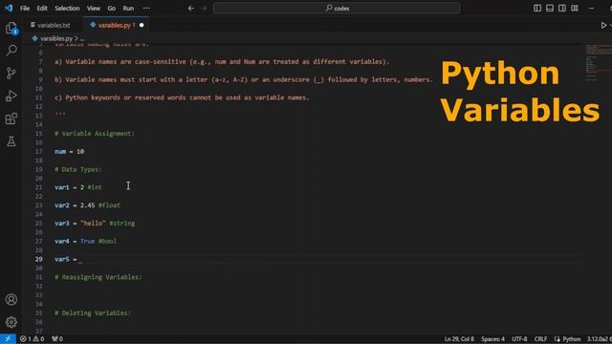Image resolution: width=612 pixels, height=344 pixels.
Task: Open the Testing flask icon
Action: click(x=11, y=141)
